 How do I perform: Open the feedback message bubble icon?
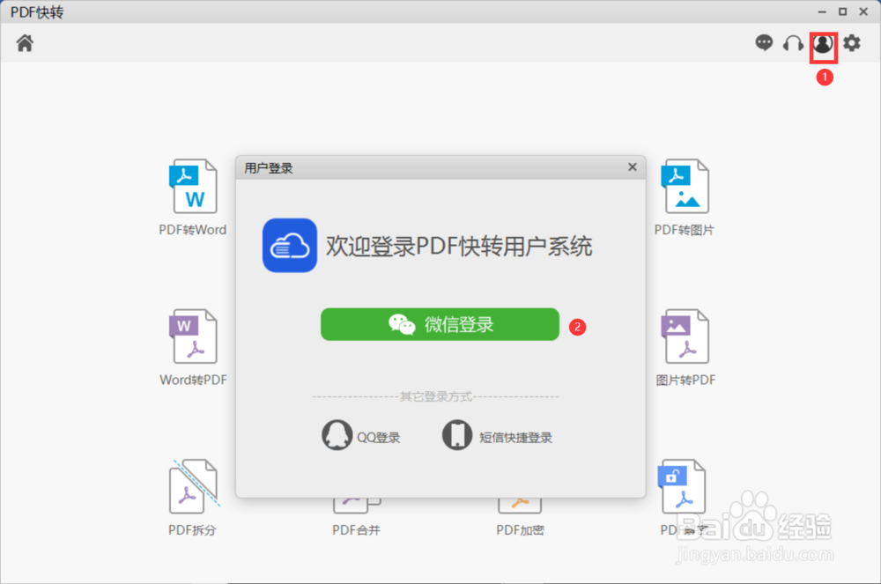764,42
